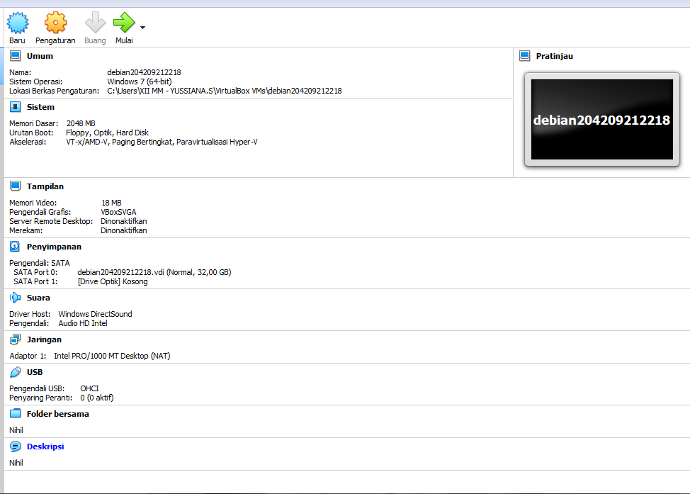
Task: Click Floppy, Optik, Hard Disk boot order
Action: pyautogui.click(x=107, y=133)
